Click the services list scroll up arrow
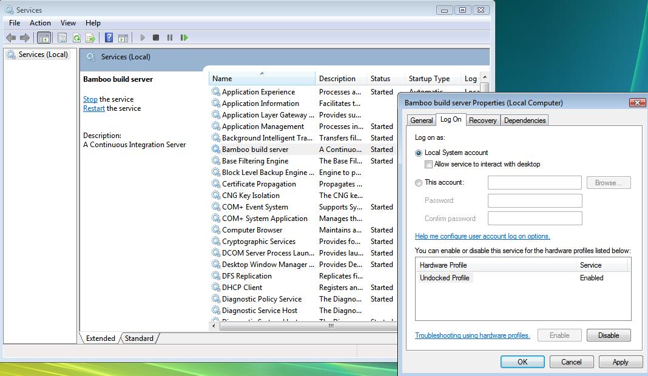Screen dimensions: 648x376 (485, 77)
